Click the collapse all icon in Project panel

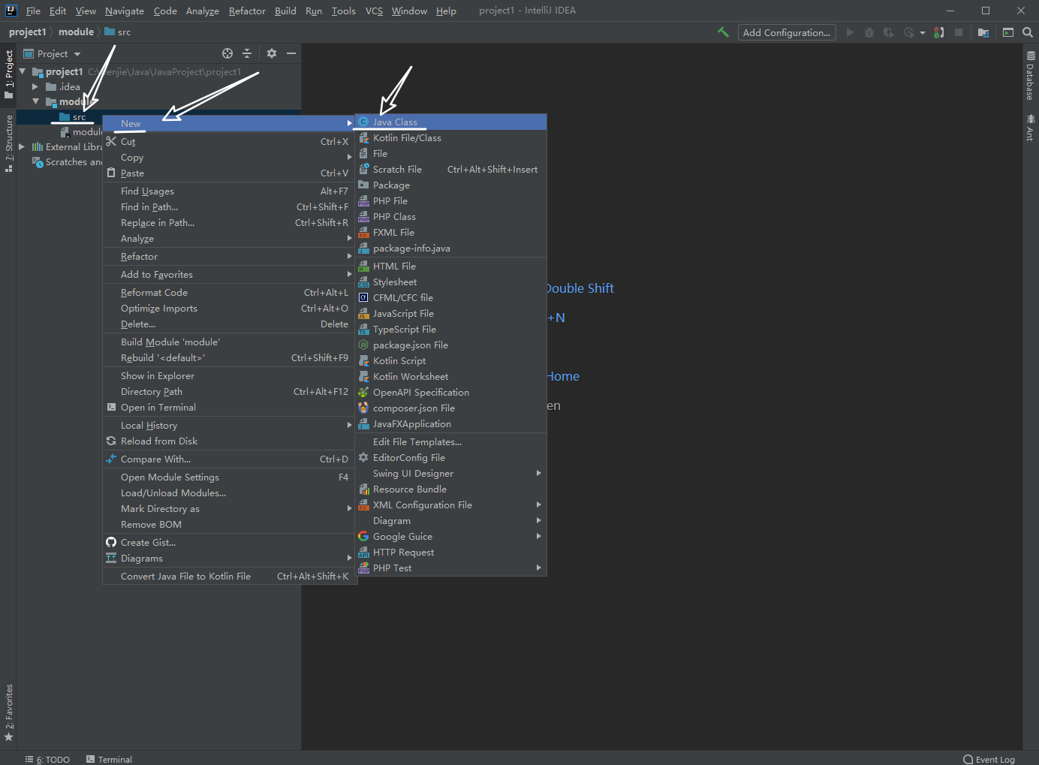[x=247, y=53]
